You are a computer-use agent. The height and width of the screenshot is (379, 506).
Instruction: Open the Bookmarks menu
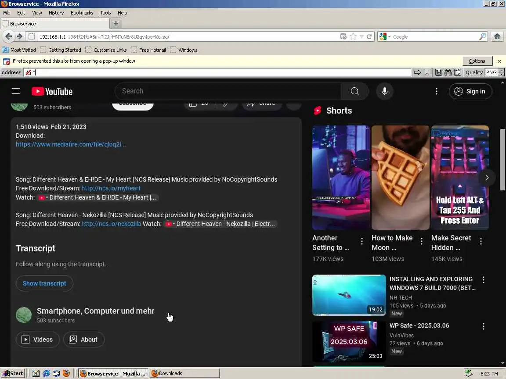tap(82, 13)
